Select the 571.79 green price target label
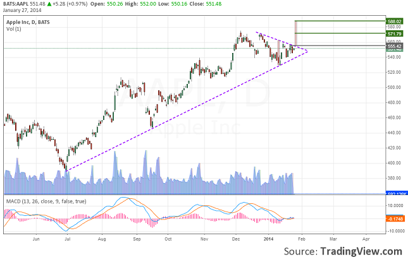Viewport: 408px width, 262px height. coord(394,33)
